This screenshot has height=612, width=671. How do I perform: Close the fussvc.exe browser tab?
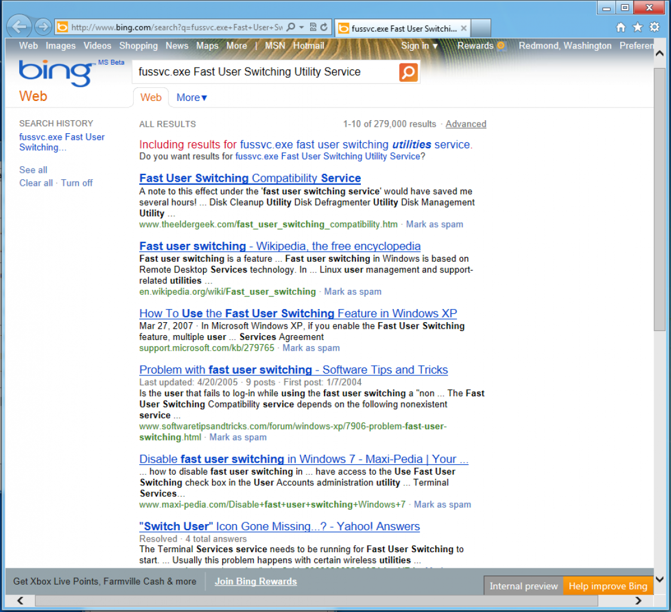[464, 28]
